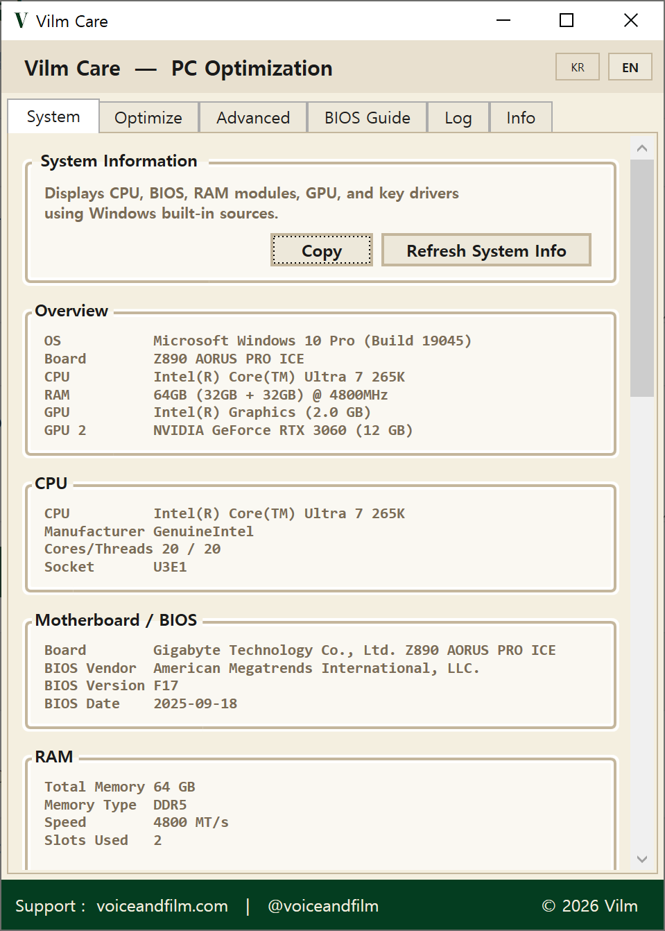Image resolution: width=665 pixels, height=931 pixels.
Task: Click the Motherboard / BIOS heading
Action: [x=116, y=620]
